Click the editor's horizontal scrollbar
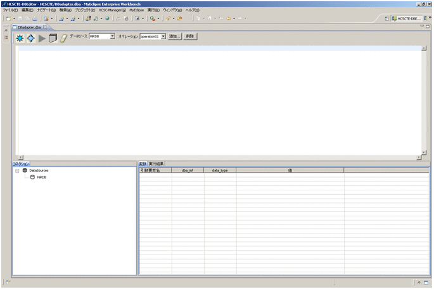434x290 pixels. point(219,157)
